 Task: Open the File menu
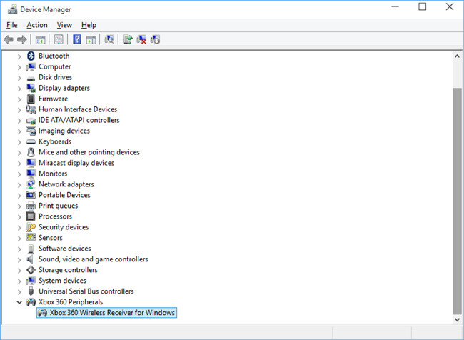(x=12, y=25)
